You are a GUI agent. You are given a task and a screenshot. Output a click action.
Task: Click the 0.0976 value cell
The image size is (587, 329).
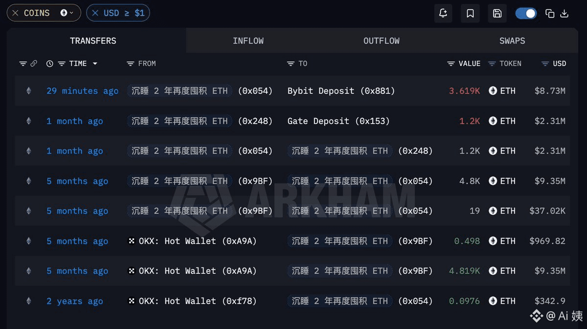(464, 301)
